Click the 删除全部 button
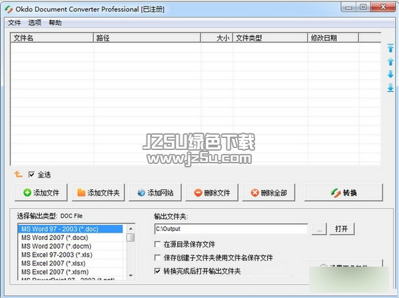 [268, 193]
